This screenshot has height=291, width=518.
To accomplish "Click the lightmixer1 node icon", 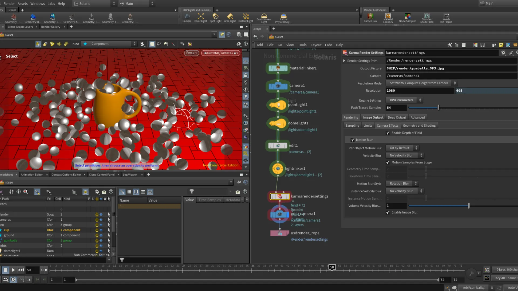I will click(278, 169).
